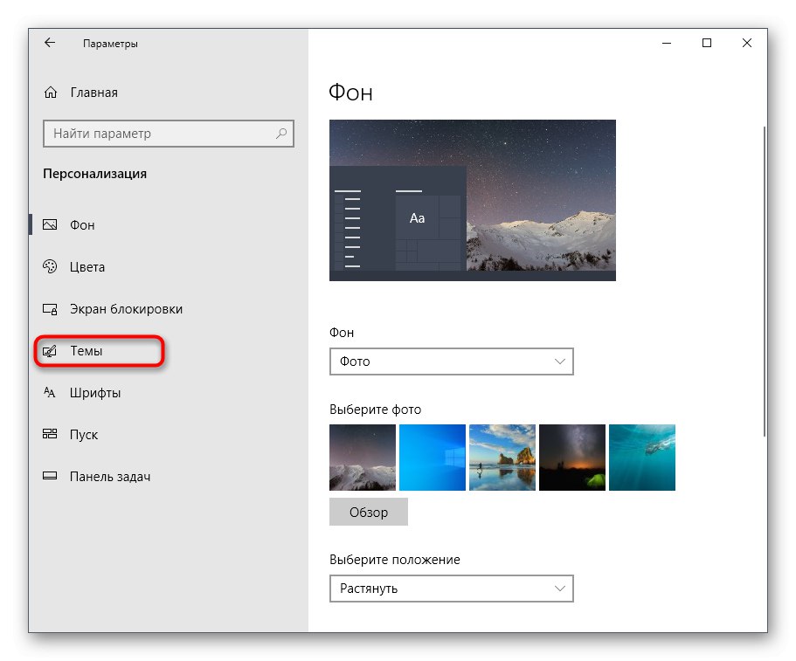
Task: Maximize the Параметры window
Action: point(707,43)
